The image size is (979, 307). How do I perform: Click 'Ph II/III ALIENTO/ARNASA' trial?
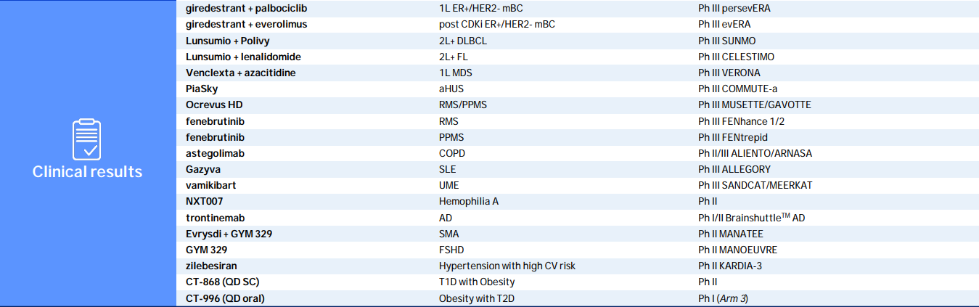click(755, 153)
